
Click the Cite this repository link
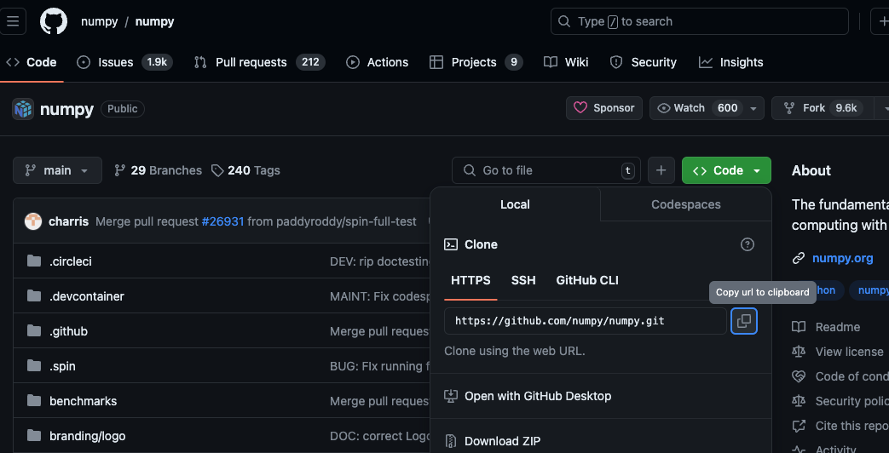coord(840,426)
